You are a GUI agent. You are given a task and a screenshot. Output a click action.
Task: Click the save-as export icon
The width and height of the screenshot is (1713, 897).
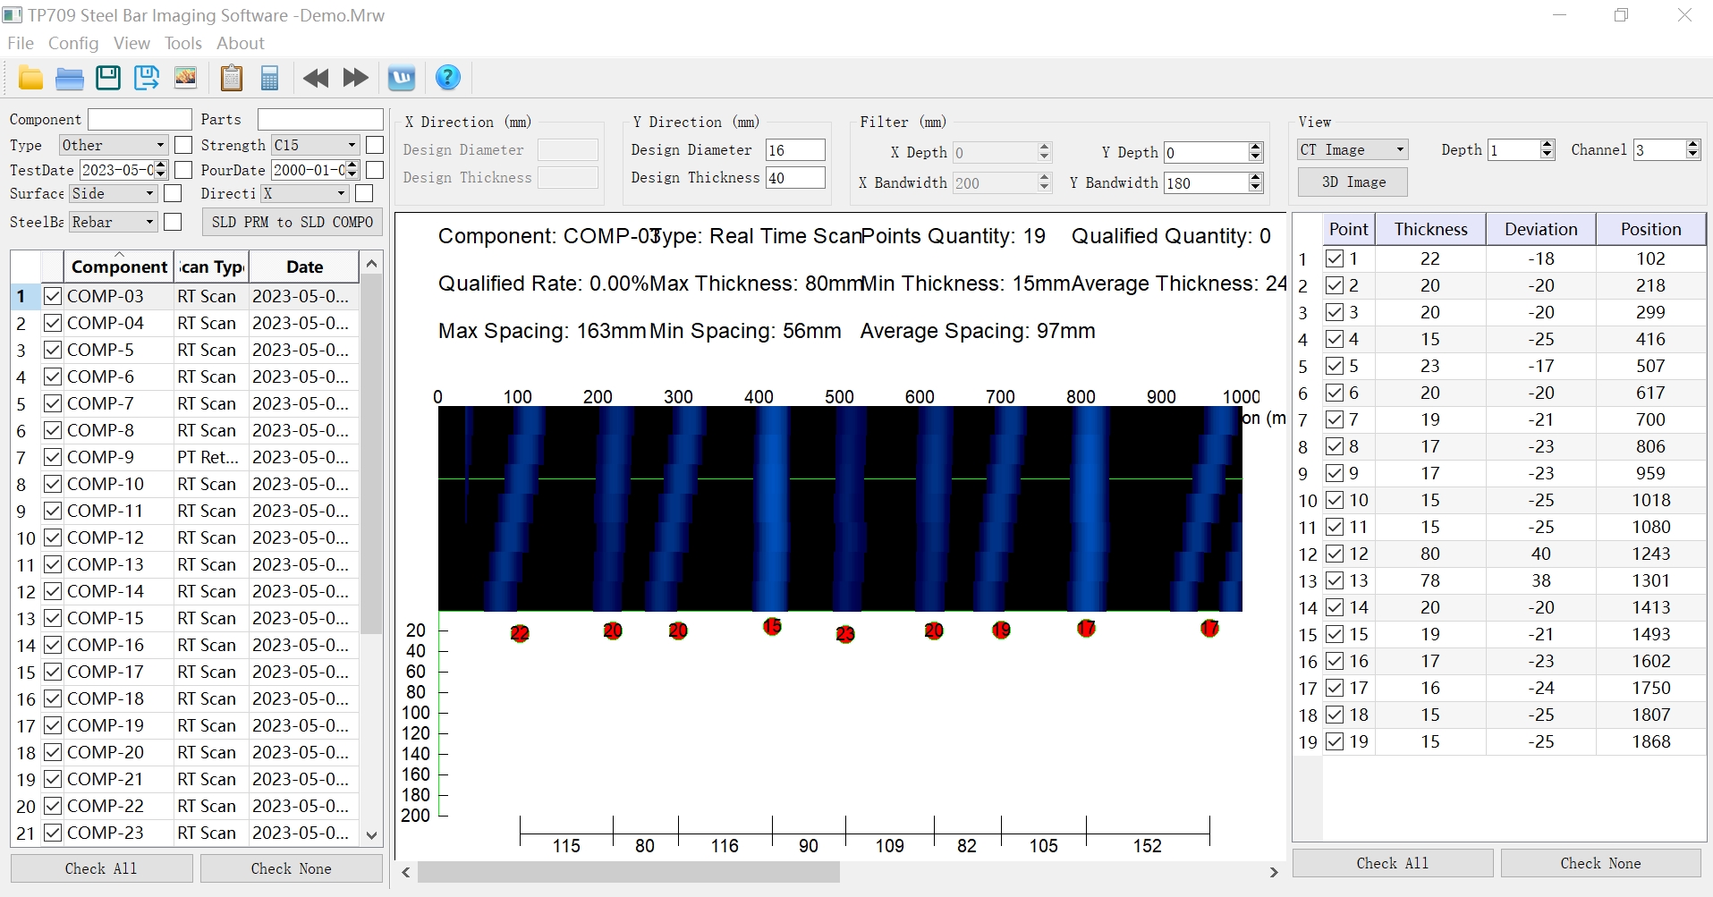(147, 79)
